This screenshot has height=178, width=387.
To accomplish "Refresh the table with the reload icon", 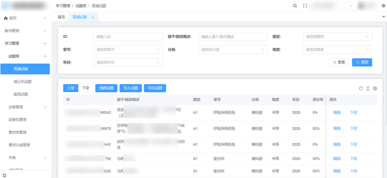I will (x=361, y=89).
